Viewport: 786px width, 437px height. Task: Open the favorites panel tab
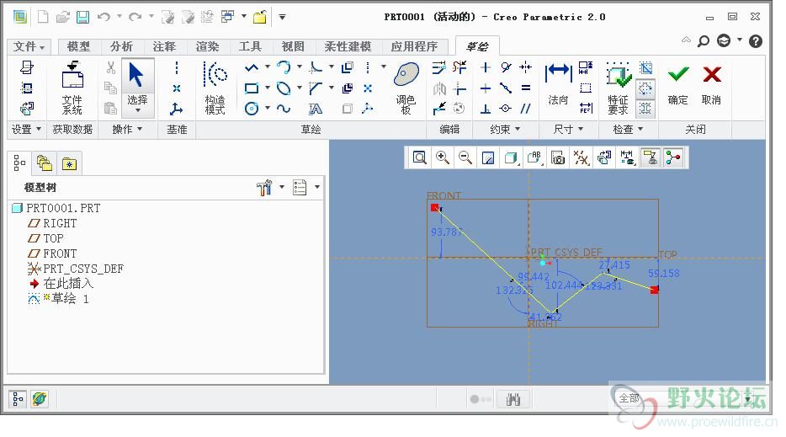pyautogui.click(x=69, y=163)
